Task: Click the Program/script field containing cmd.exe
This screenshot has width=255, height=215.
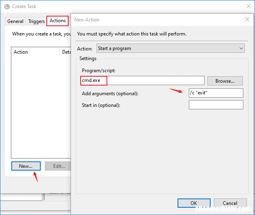Action: click(142, 80)
